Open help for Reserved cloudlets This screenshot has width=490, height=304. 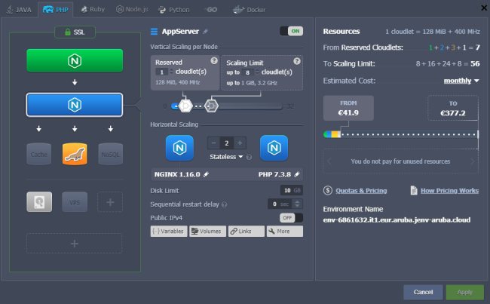[x=214, y=60]
